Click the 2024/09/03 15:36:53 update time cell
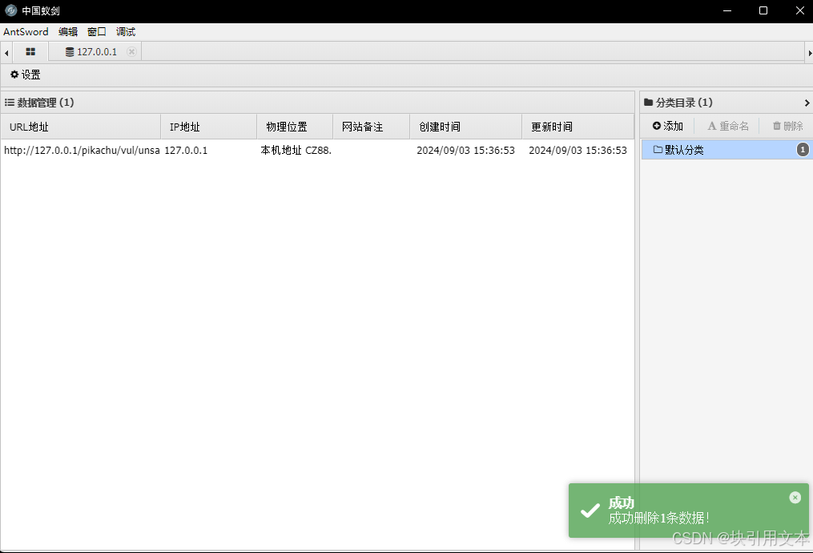813x553 pixels. coord(578,151)
